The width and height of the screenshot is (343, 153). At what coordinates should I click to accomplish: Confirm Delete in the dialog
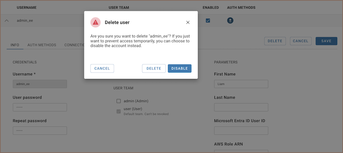click(x=154, y=68)
